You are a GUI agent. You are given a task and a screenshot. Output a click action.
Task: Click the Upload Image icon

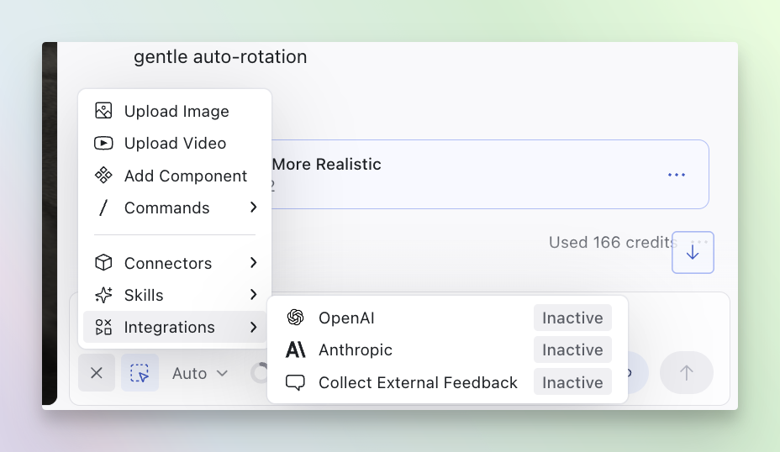coord(103,111)
